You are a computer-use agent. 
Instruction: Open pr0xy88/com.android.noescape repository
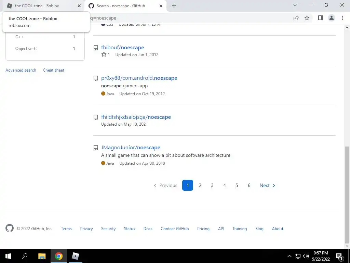pyautogui.click(x=139, y=78)
